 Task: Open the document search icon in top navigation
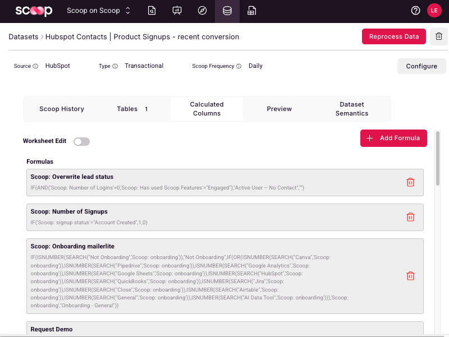[x=152, y=11]
